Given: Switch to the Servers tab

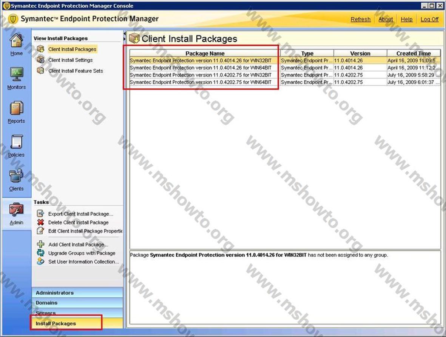Looking at the screenshot, I should 77,312.
